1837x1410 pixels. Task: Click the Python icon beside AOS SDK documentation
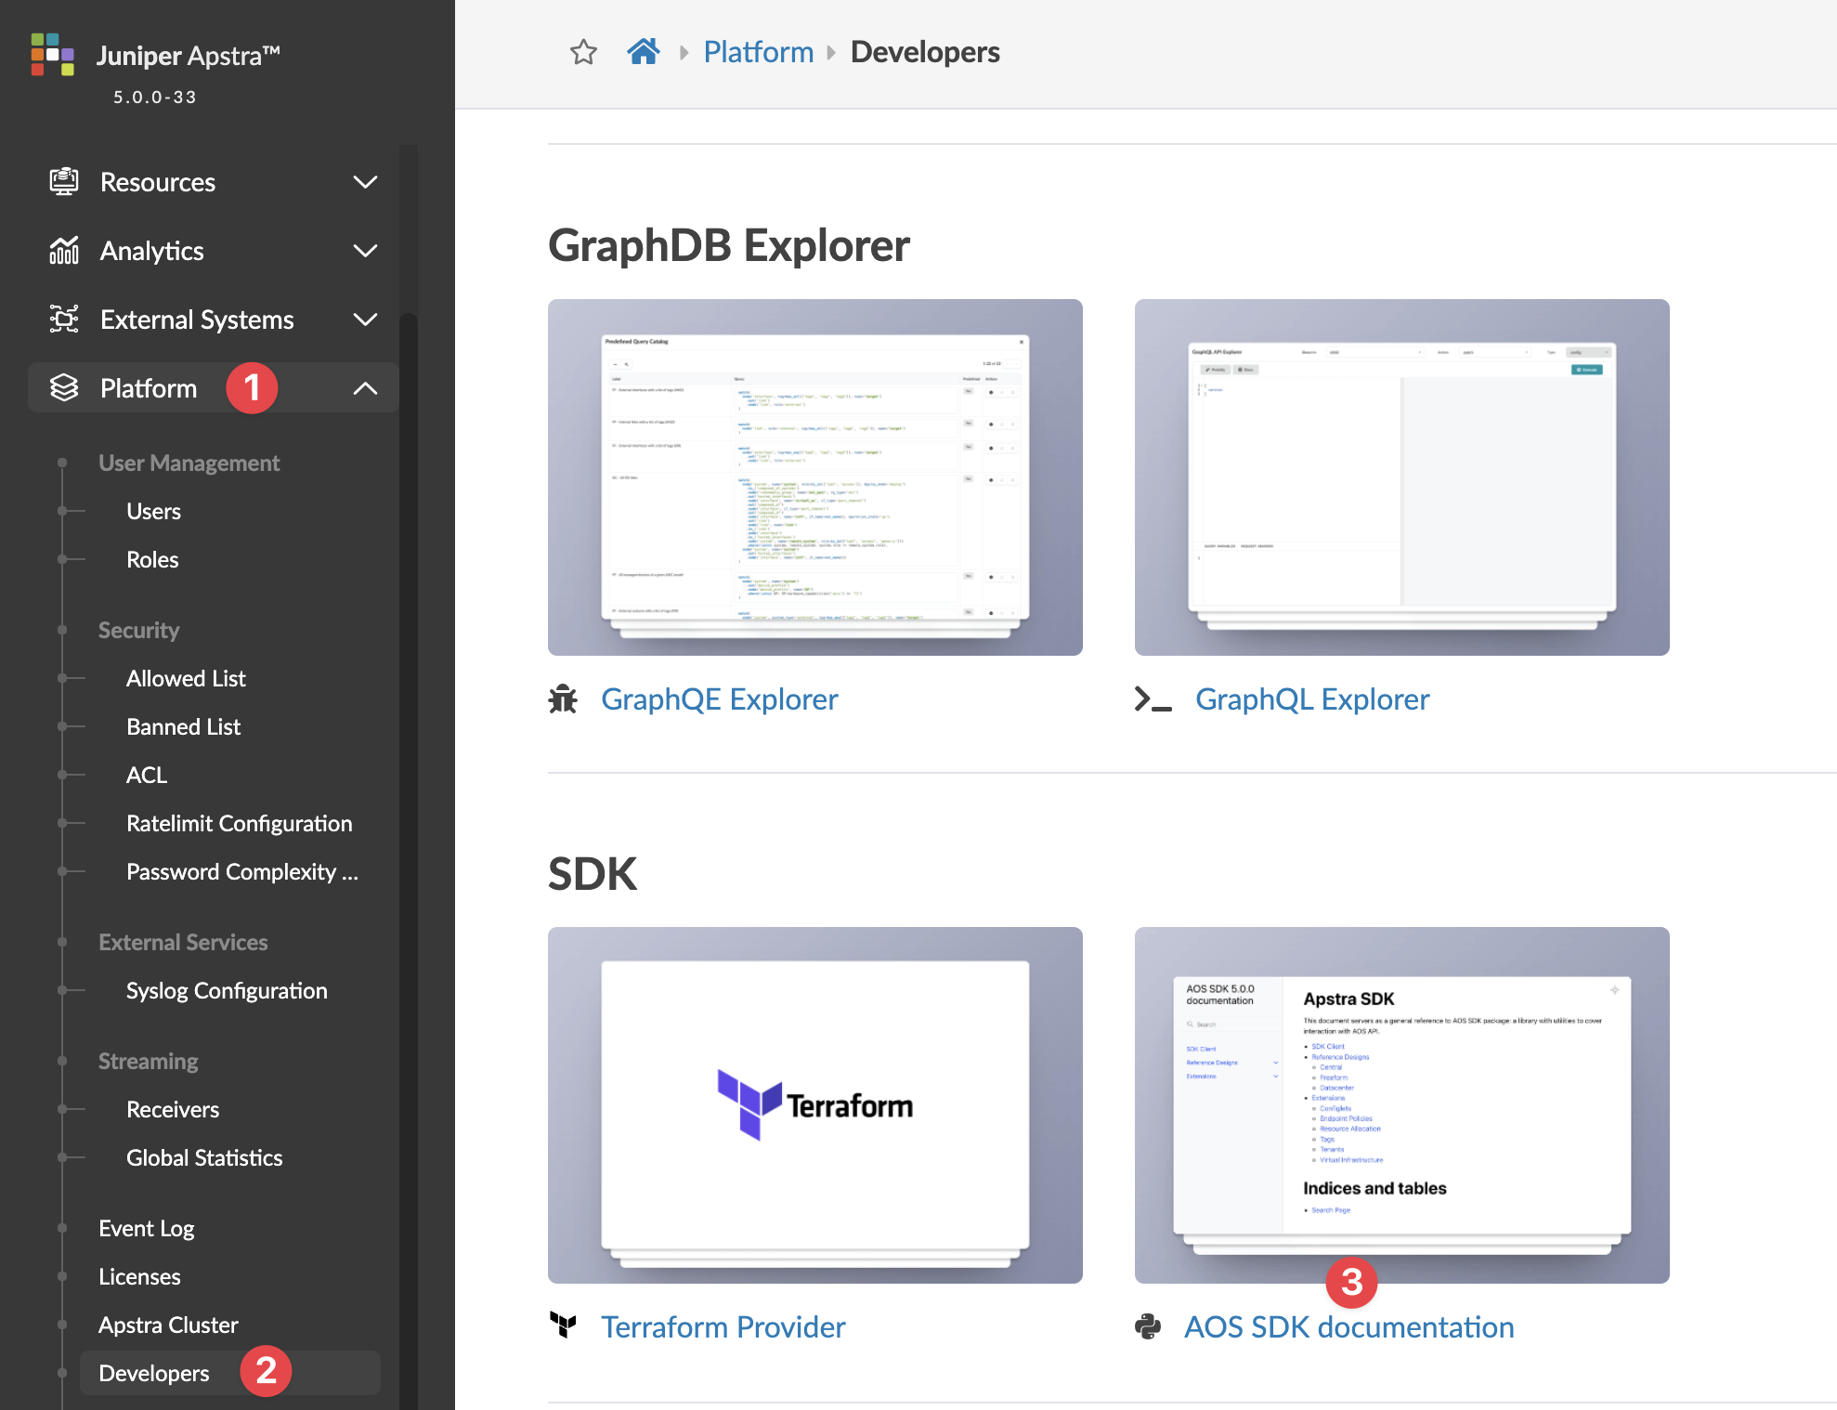point(1148,1326)
